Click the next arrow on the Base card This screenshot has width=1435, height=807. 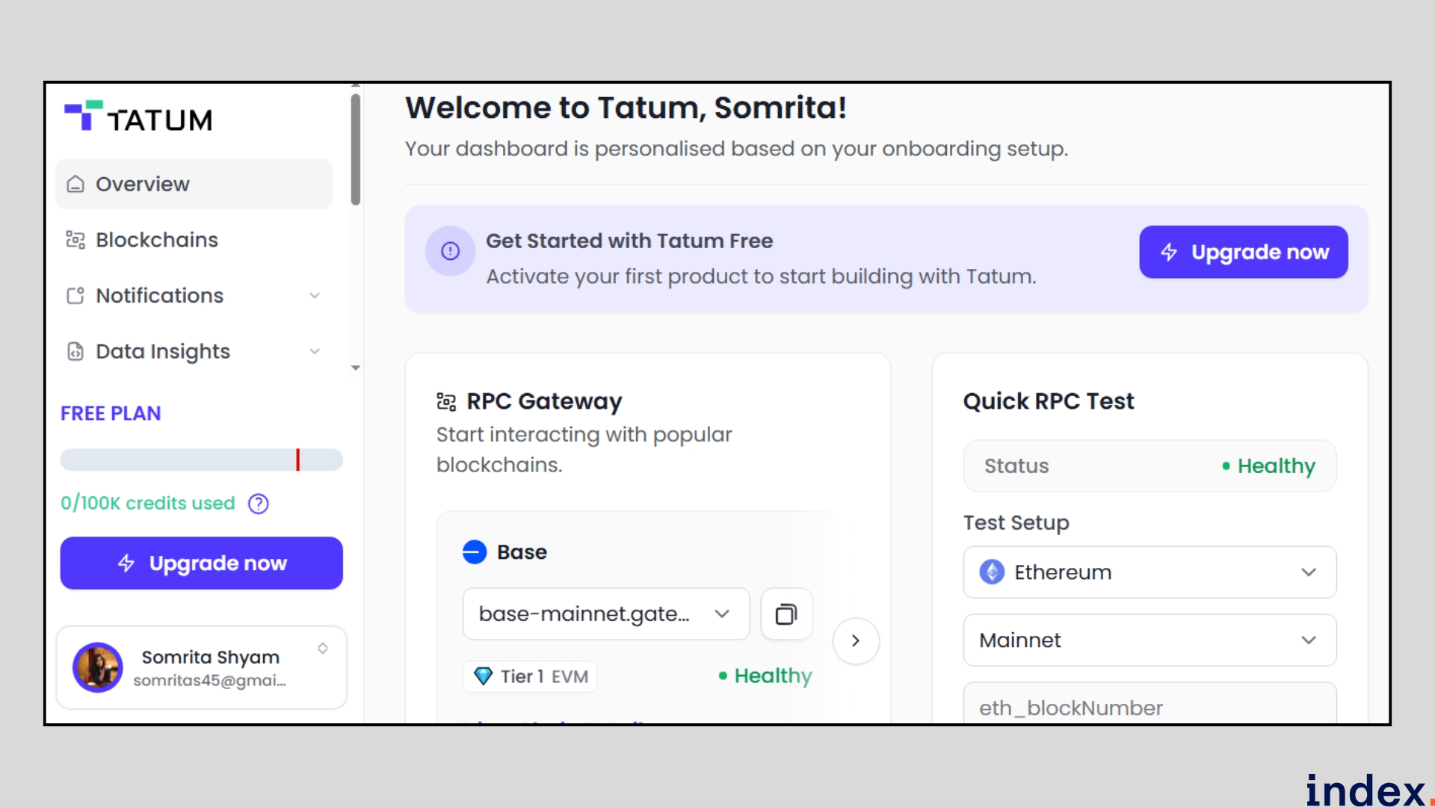click(x=857, y=641)
